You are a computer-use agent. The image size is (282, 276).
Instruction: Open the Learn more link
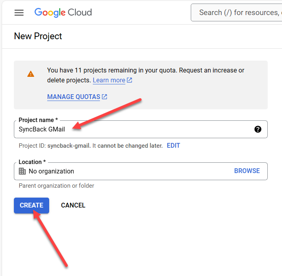[109, 80]
